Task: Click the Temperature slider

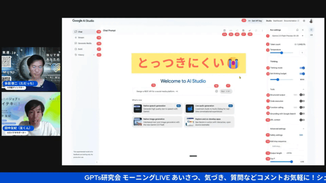Action: (x=281, y=53)
